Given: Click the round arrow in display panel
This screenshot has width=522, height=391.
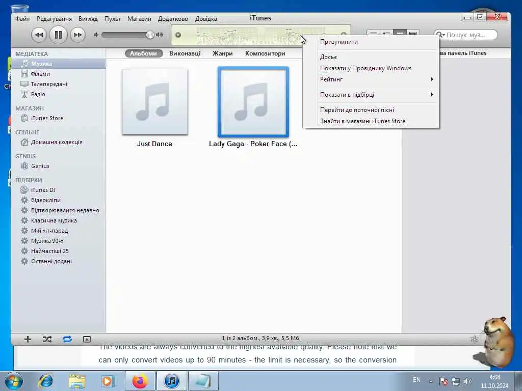Looking at the screenshot, I should point(178,35).
